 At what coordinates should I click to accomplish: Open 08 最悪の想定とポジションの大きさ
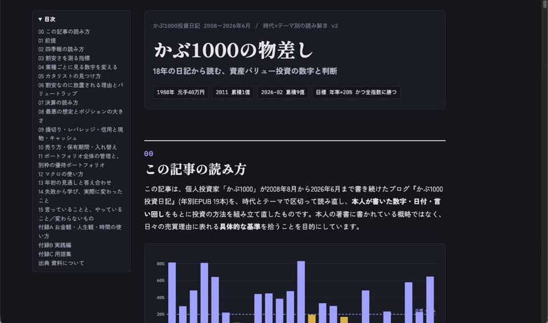click(x=80, y=116)
